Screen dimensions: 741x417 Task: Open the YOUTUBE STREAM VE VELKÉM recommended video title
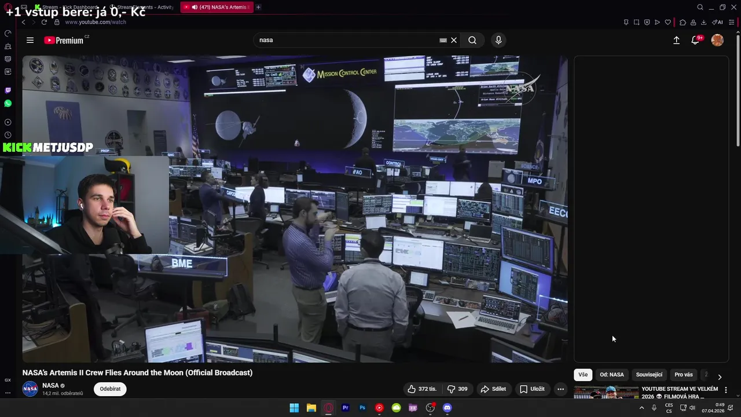point(680,393)
